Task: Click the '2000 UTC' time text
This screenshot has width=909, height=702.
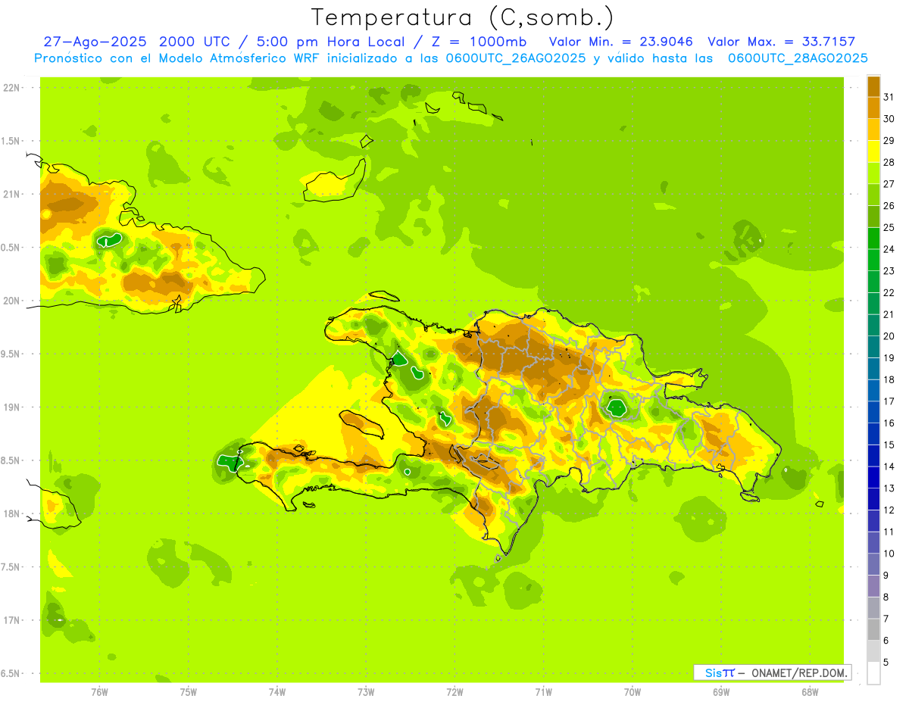Action: pyautogui.click(x=193, y=42)
